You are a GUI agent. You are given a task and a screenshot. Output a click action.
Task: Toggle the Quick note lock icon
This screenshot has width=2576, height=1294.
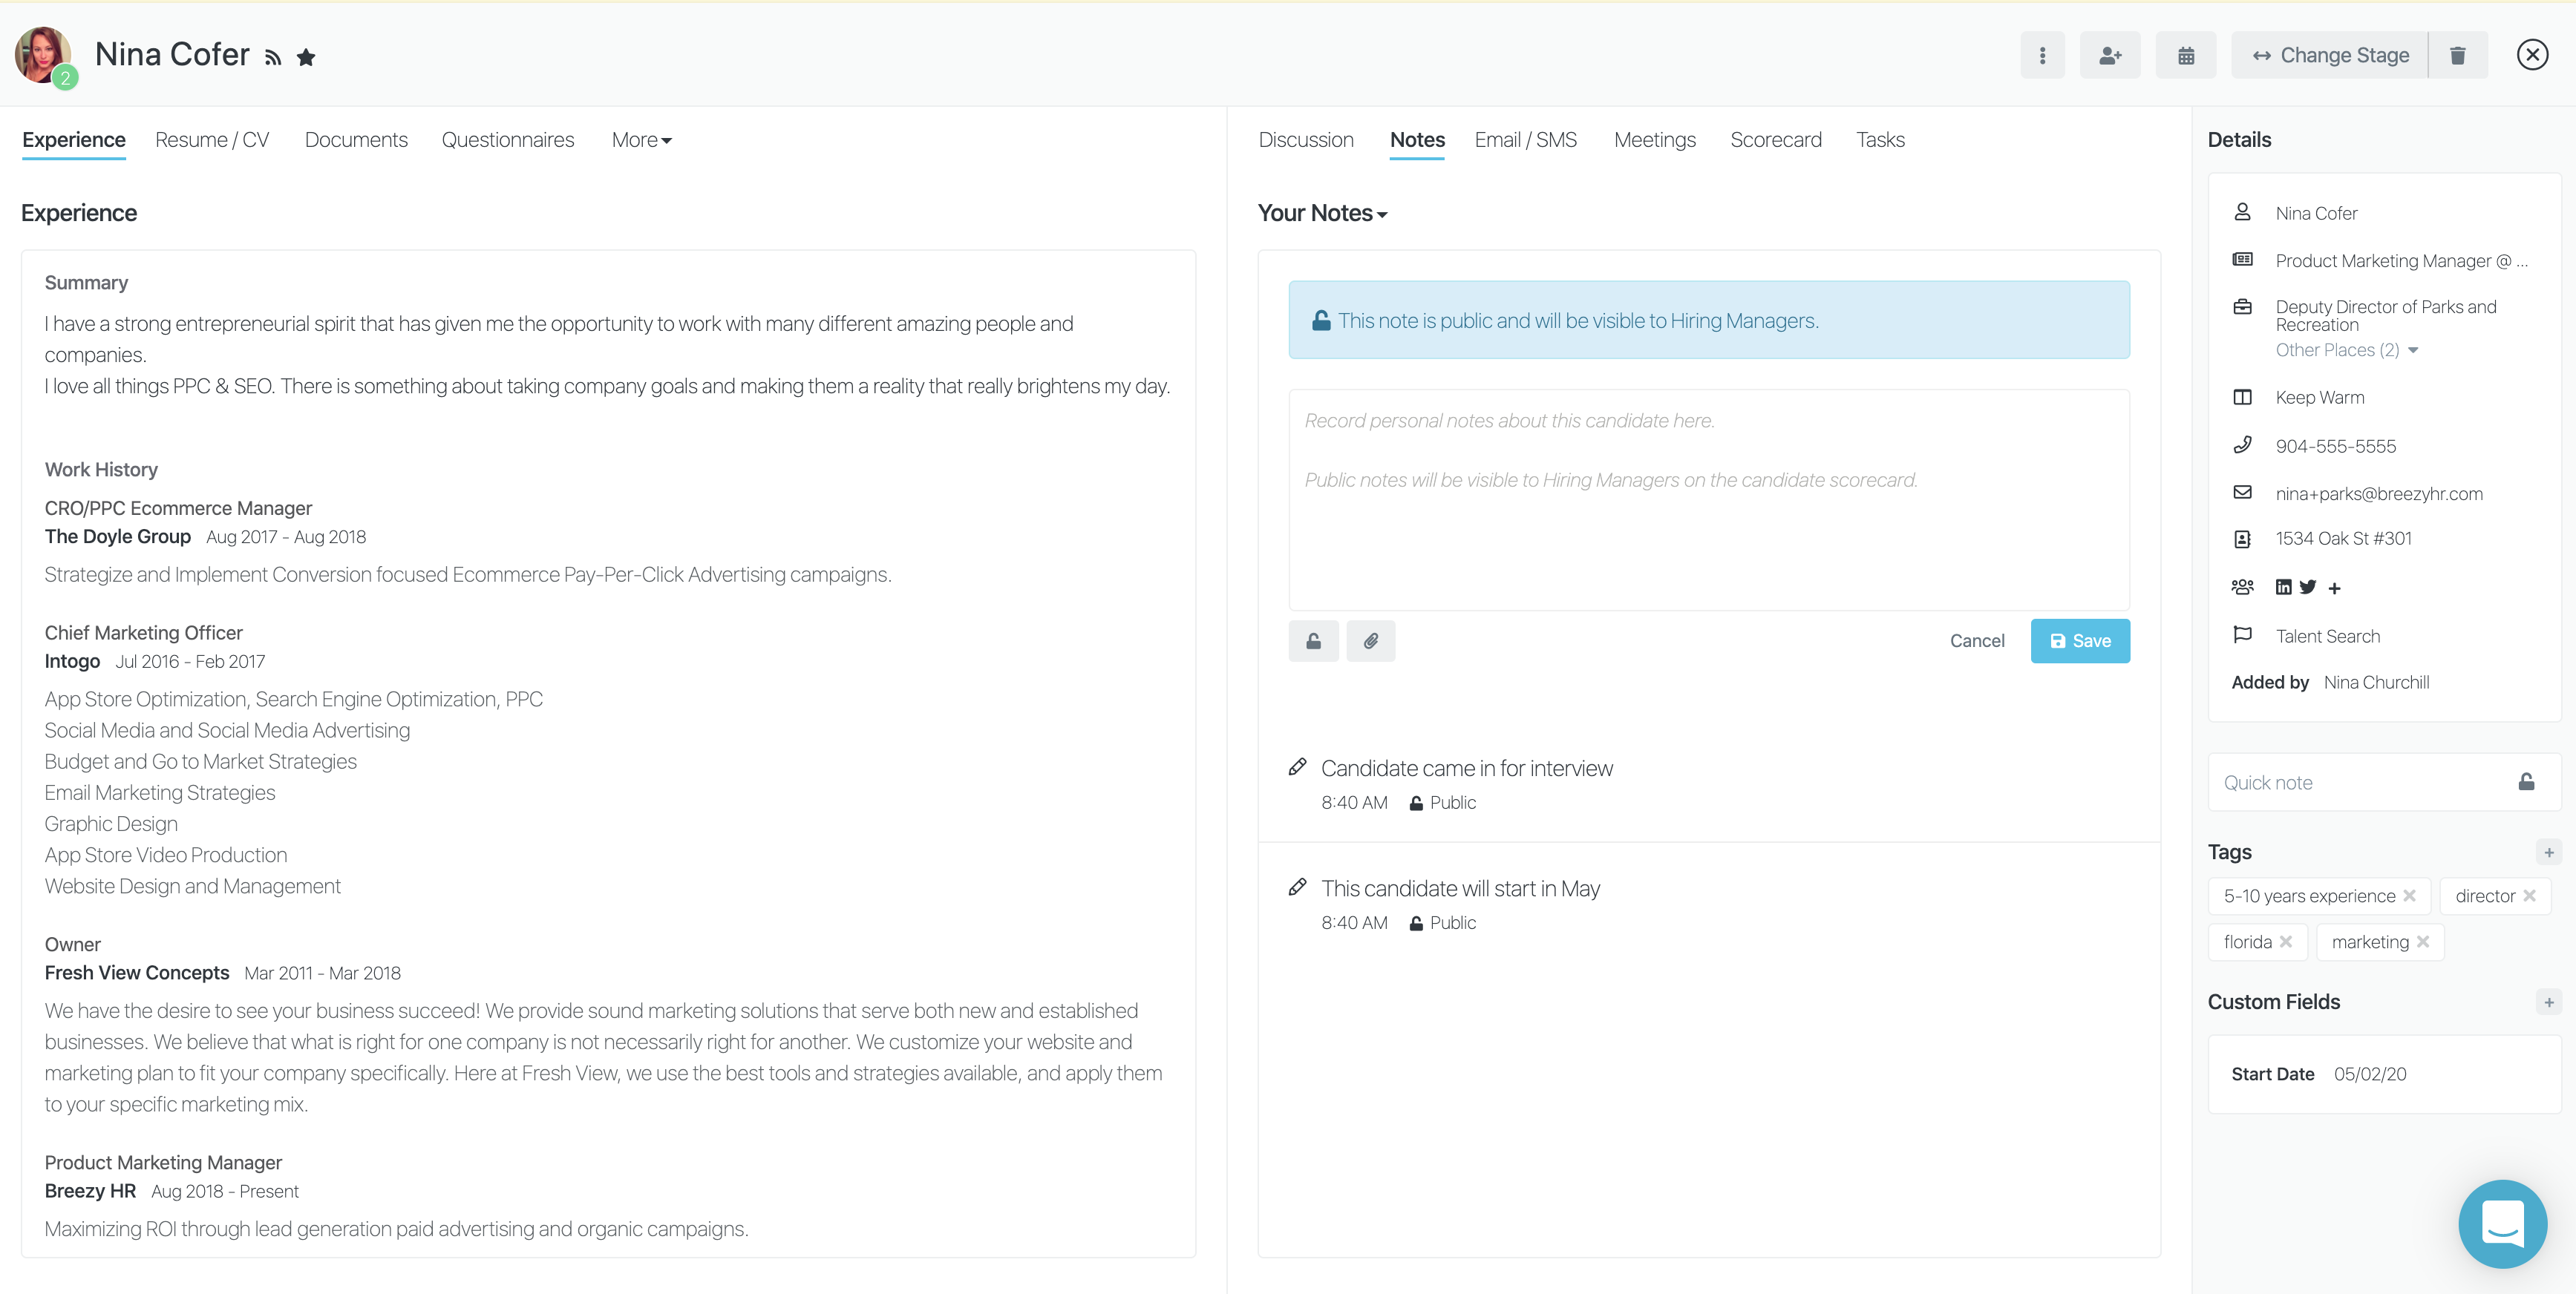pyautogui.click(x=2526, y=782)
